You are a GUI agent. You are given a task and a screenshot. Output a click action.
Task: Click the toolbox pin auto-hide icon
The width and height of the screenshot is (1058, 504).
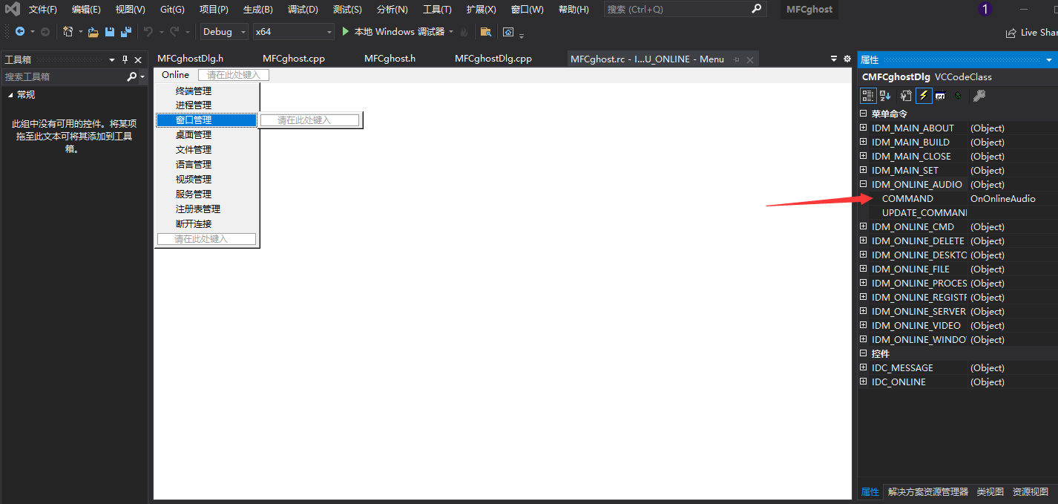click(x=125, y=59)
